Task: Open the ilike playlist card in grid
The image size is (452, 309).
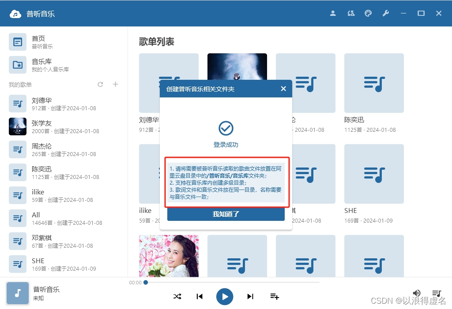Action: tap(149, 174)
